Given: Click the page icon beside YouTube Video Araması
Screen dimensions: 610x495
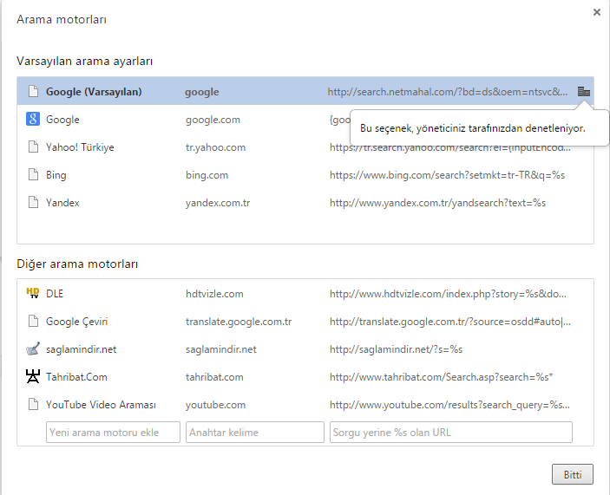Looking at the screenshot, I should [x=34, y=404].
